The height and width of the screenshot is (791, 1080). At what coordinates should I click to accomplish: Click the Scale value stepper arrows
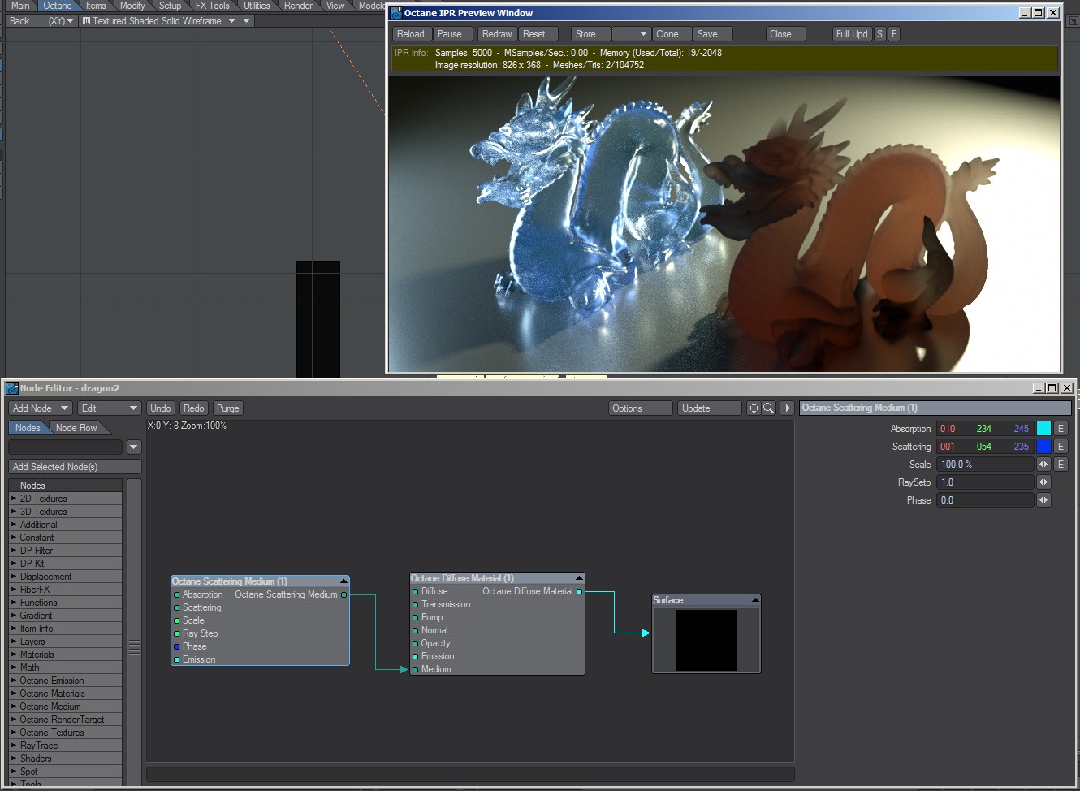(1044, 465)
